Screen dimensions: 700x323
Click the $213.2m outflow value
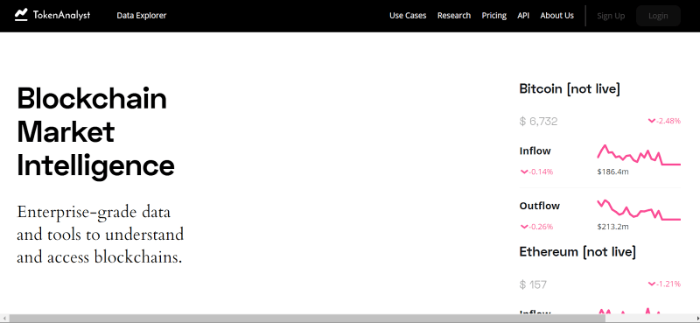tap(612, 227)
